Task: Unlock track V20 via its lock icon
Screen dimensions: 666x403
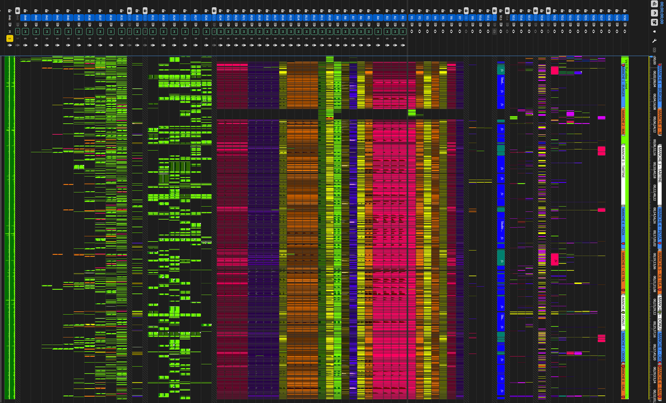Action: tap(548, 11)
